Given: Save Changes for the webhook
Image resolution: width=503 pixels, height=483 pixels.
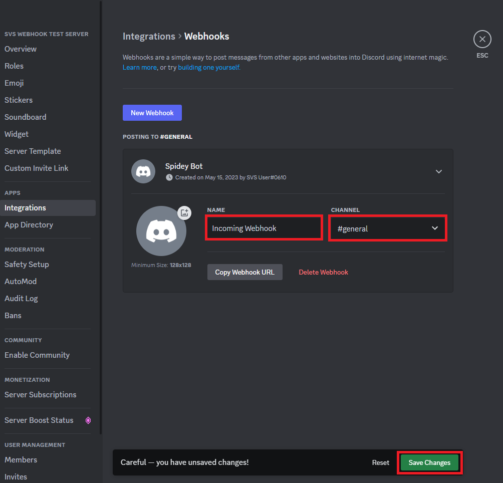Looking at the screenshot, I should (x=429, y=462).
